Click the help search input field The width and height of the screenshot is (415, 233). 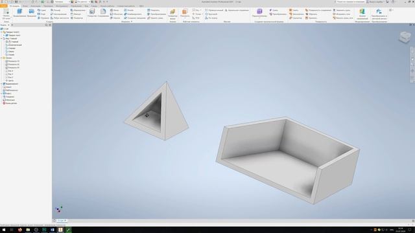point(351,1)
